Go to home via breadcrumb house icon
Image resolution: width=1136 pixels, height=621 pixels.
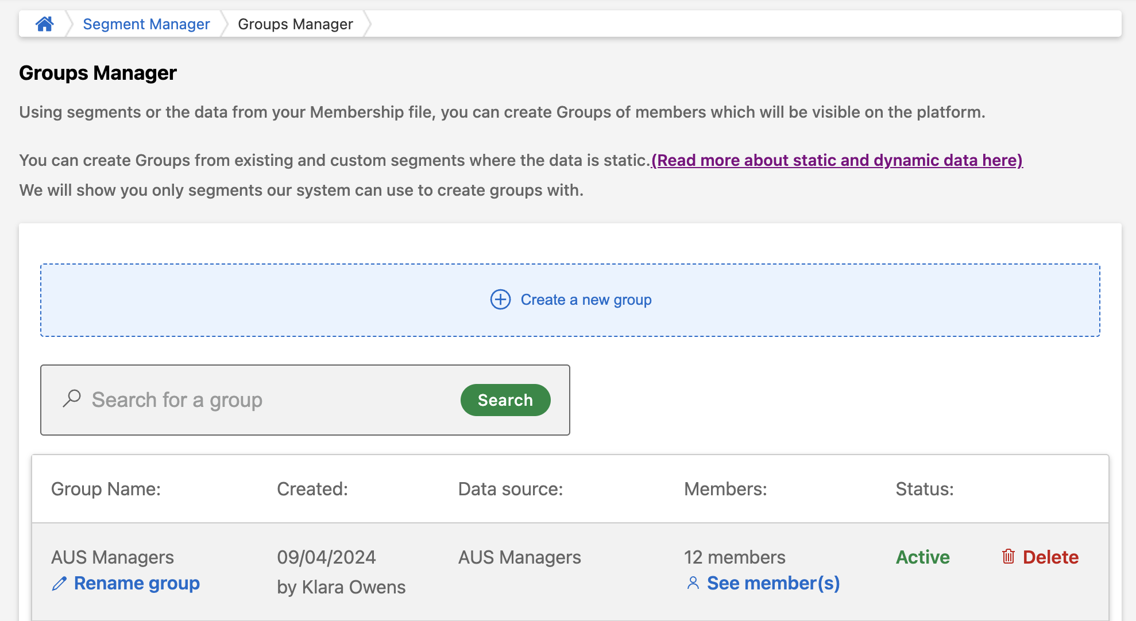click(44, 24)
